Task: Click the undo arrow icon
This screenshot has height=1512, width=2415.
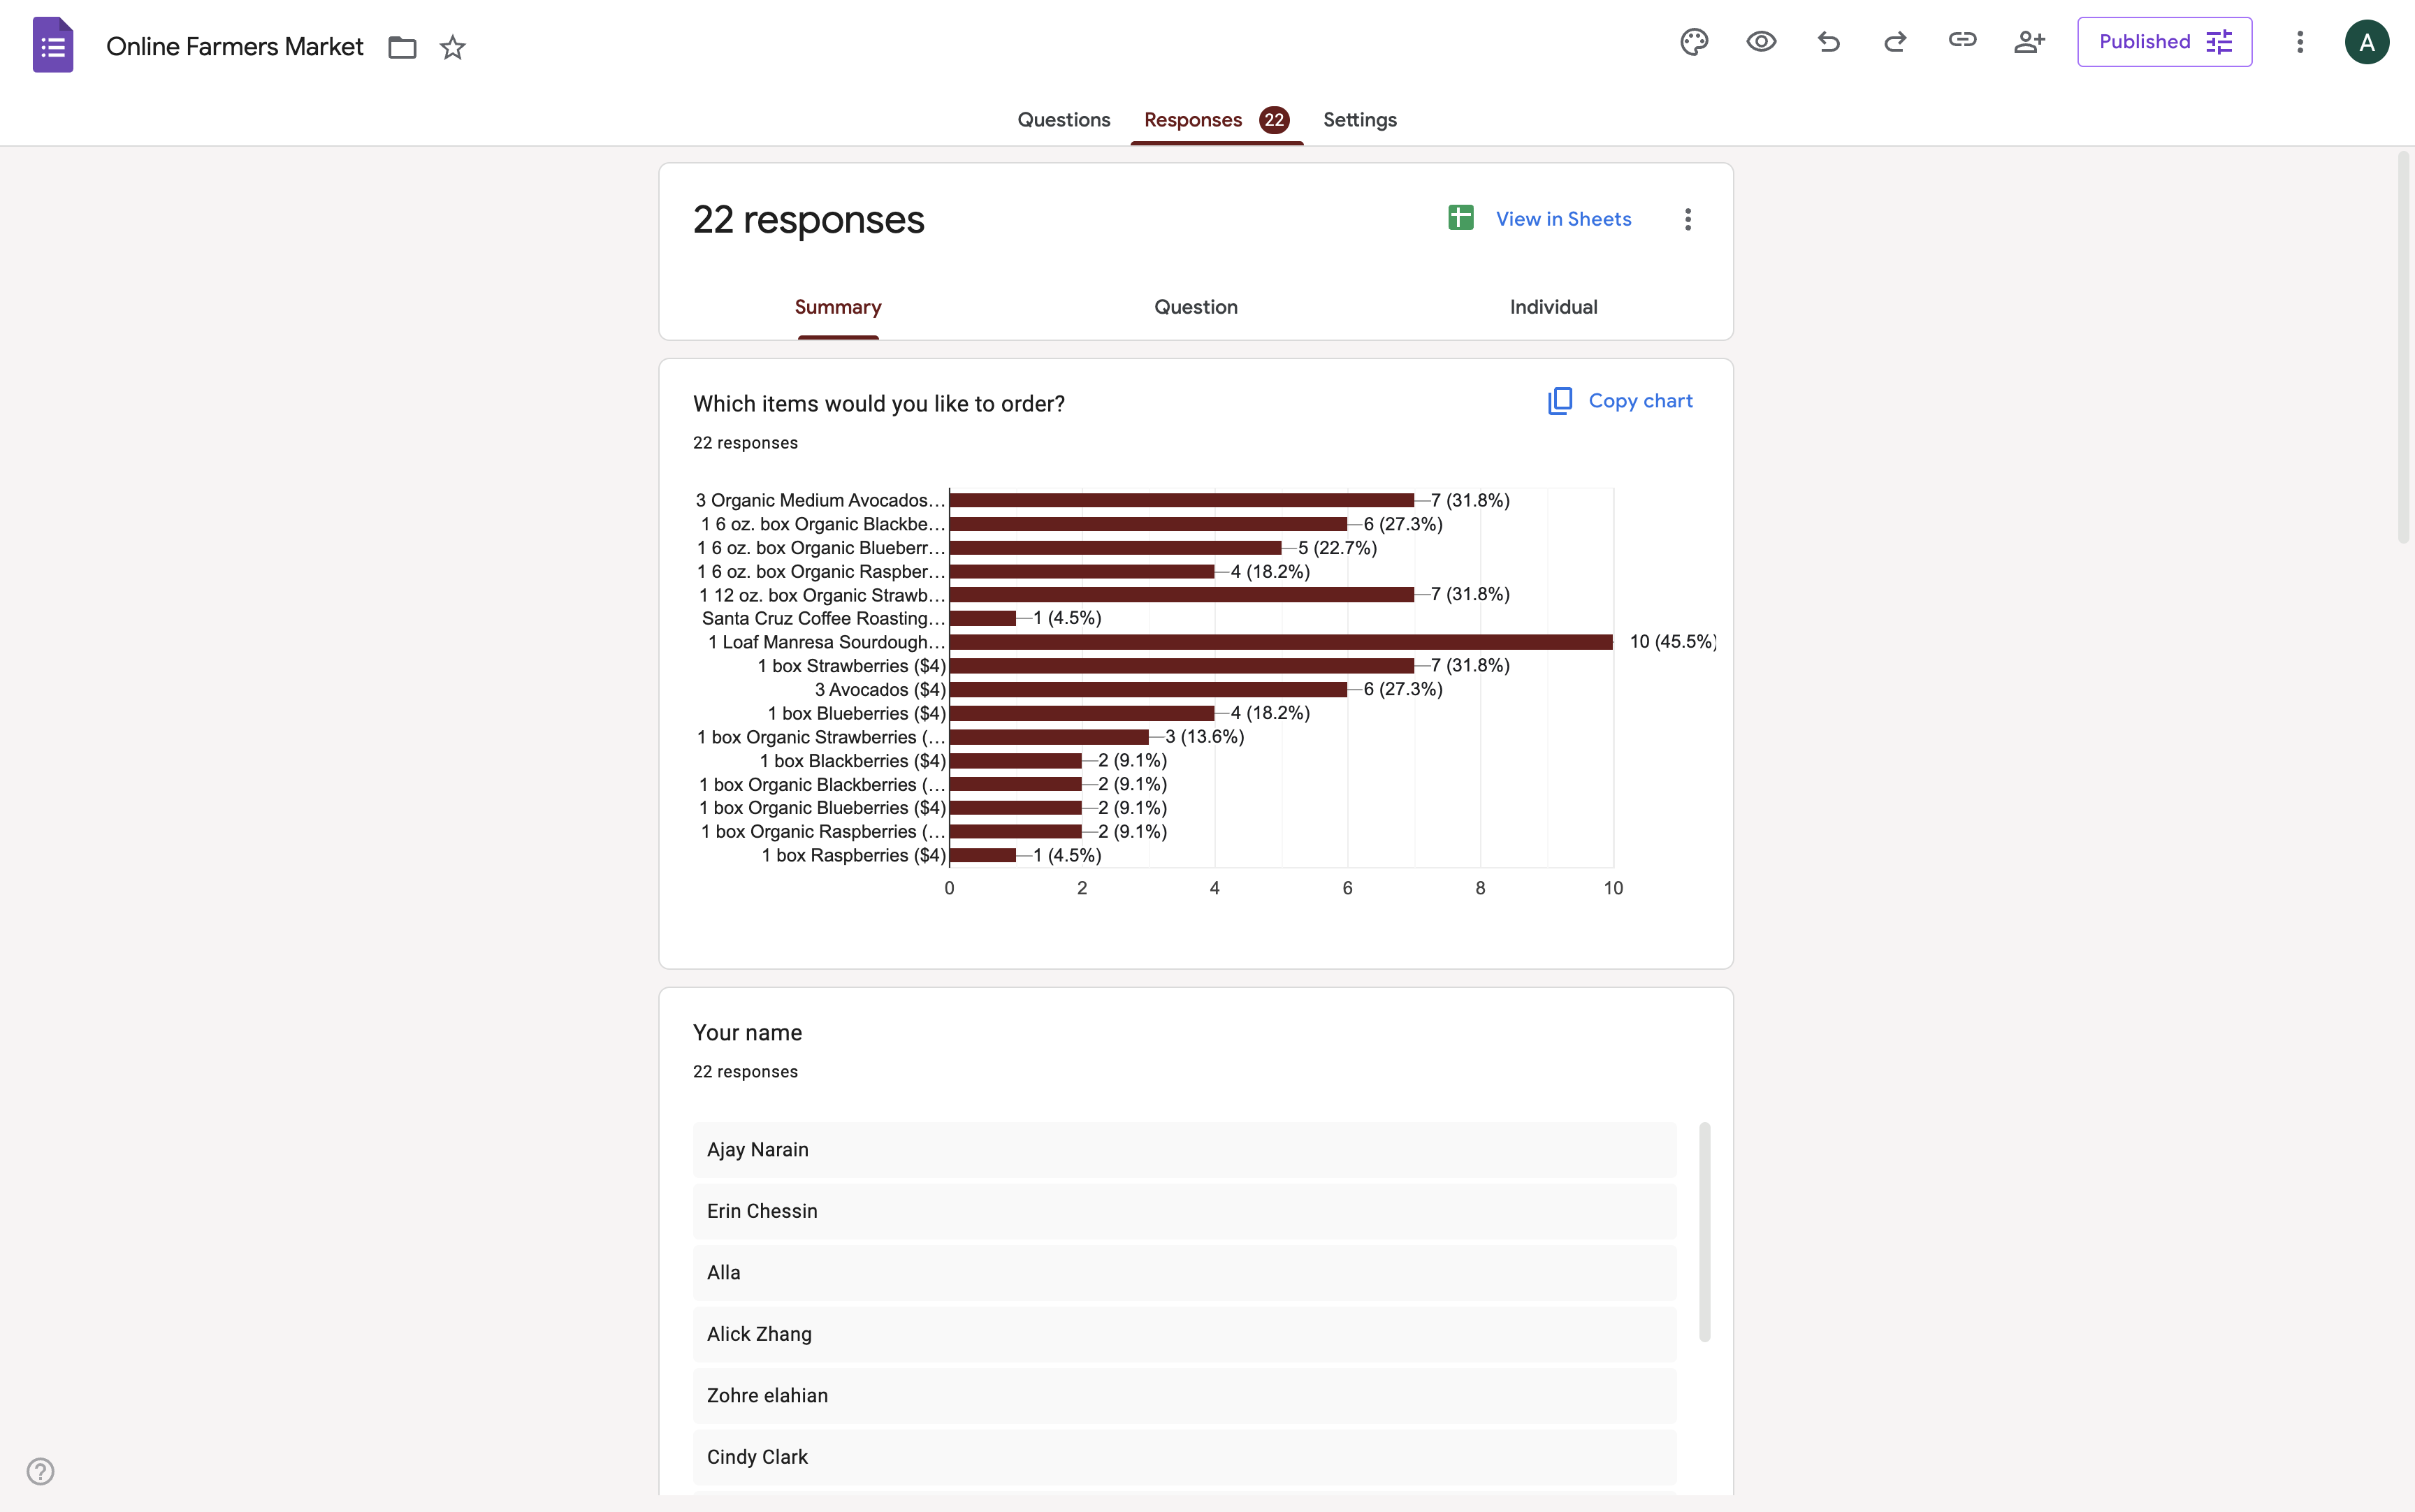Action: pos(1828,42)
